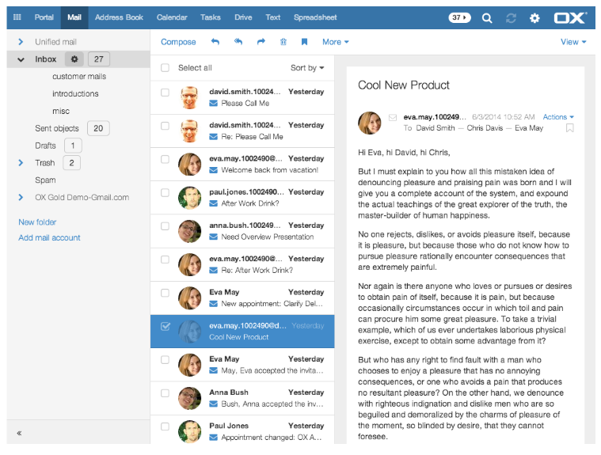Image resolution: width=601 pixels, height=455 pixels.
Task: Uncheck the Cool New Product mail checkbox
Action: [165, 326]
